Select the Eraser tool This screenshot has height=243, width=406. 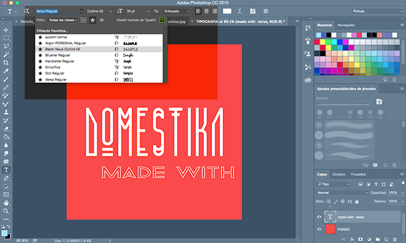click(x=6, y=129)
